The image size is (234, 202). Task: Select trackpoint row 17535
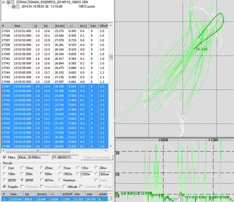[x=54, y=31]
